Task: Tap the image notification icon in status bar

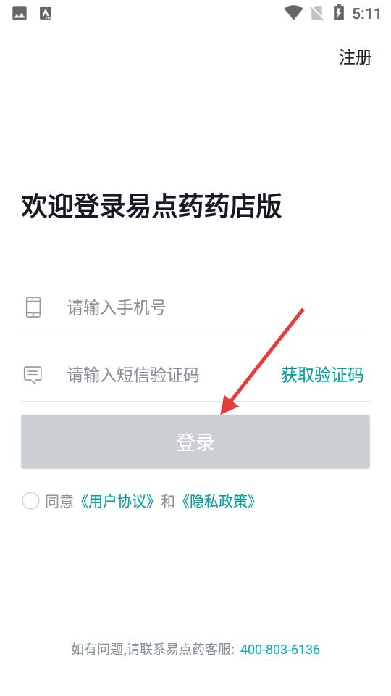Action: point(20,13)
